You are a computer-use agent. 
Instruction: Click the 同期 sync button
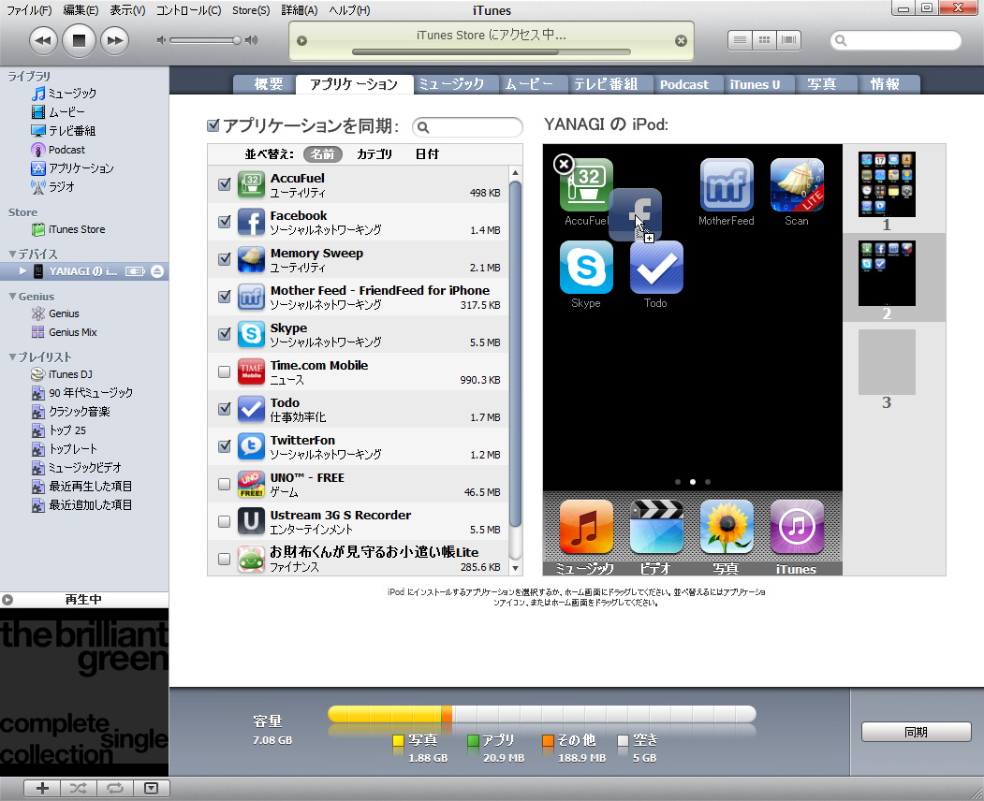point(917,732)
